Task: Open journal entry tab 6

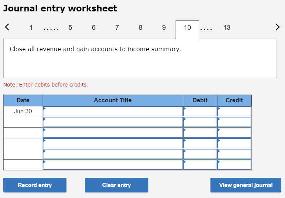Action: point(94,28)
